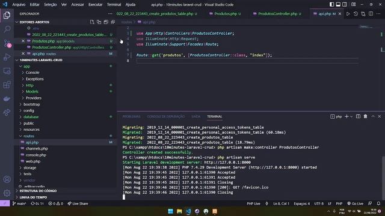Screen dimensions: 385x216
Task: Switch to the Problemas panel tab
Action: (x=132, y=116)
